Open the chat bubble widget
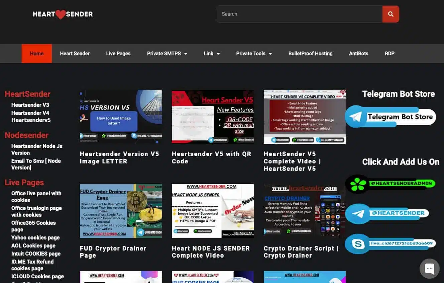This screenshot has height=283, width=444. click(x=429, y=269)
